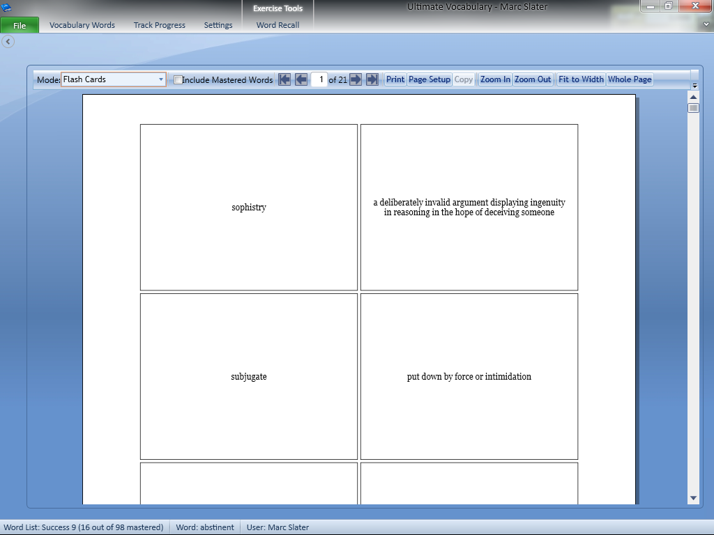Enable Include Mastered Words checkbox
This screenshot has height=535, width=714.
[178, 80]
